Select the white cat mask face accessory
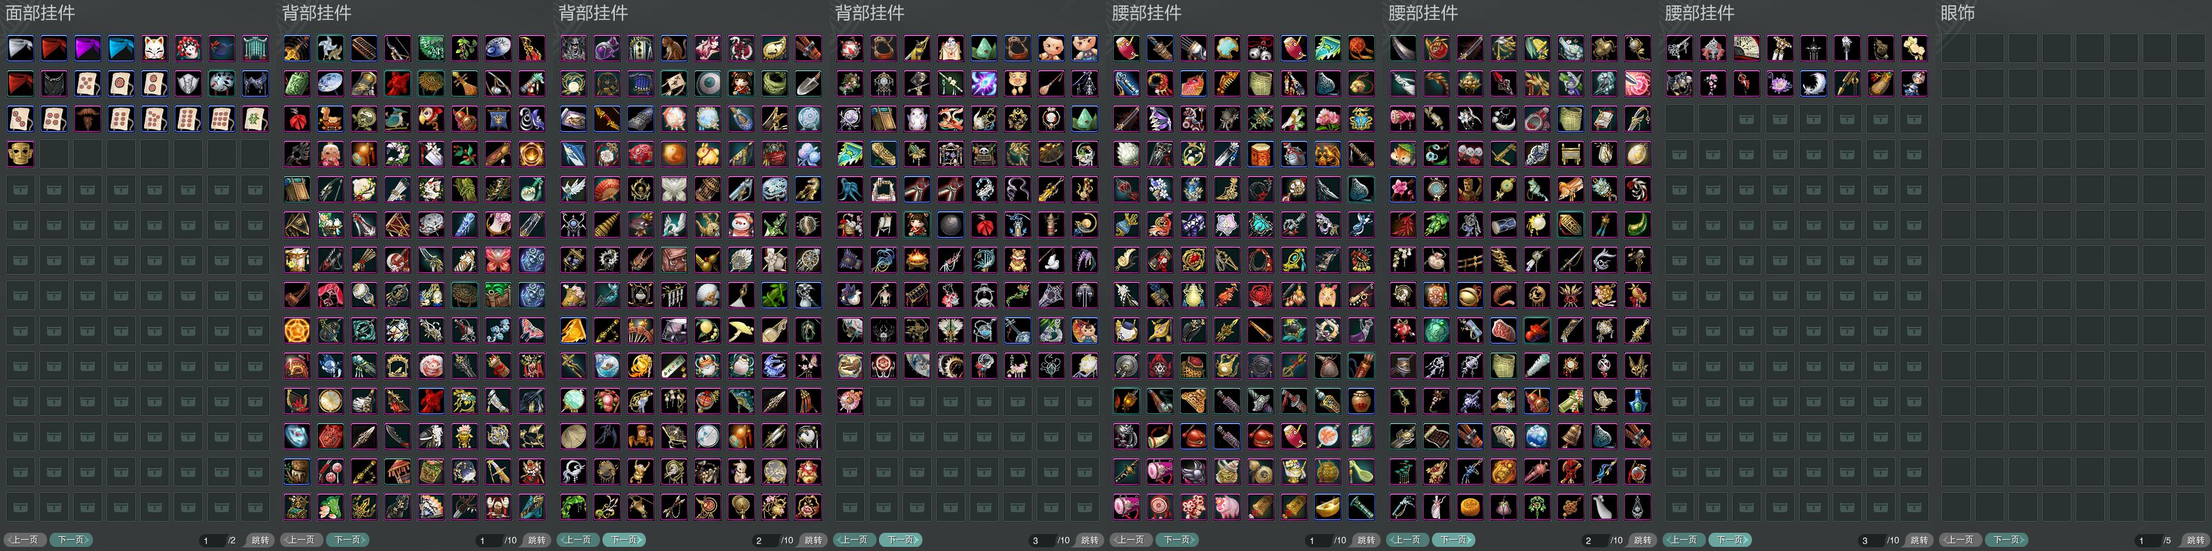The width and height of the screenshot is (2212, 551). point(155,48)
